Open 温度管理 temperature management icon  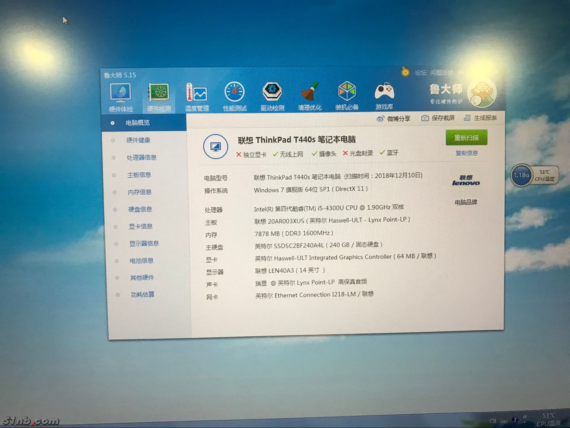point(197,93)
